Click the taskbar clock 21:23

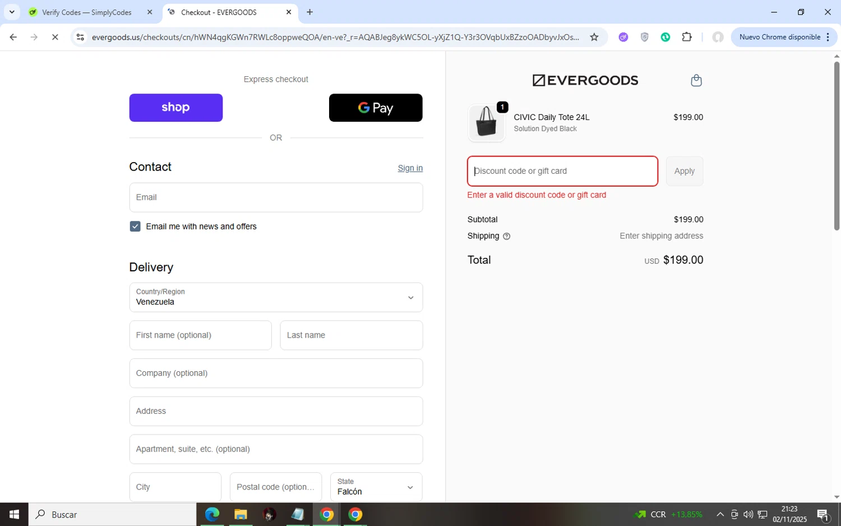[789, 514]
